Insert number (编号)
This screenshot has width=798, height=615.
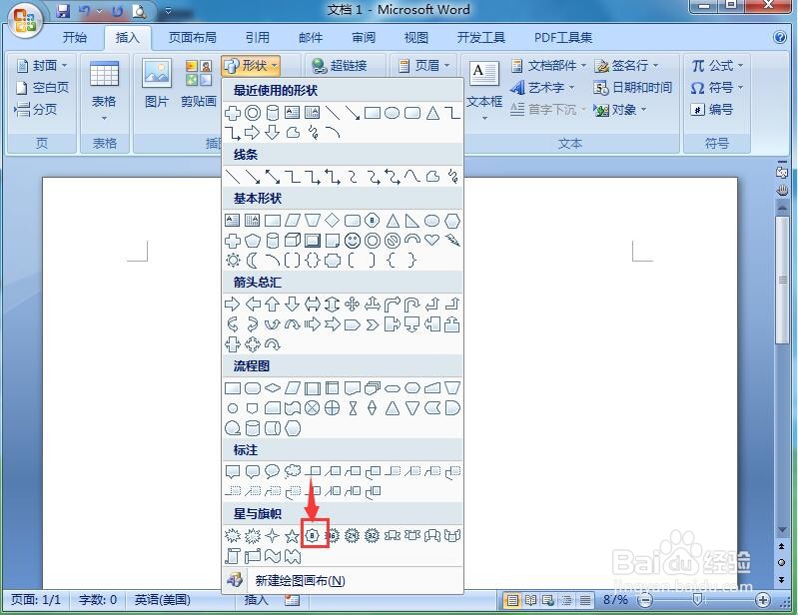click(x=711, y=110)
